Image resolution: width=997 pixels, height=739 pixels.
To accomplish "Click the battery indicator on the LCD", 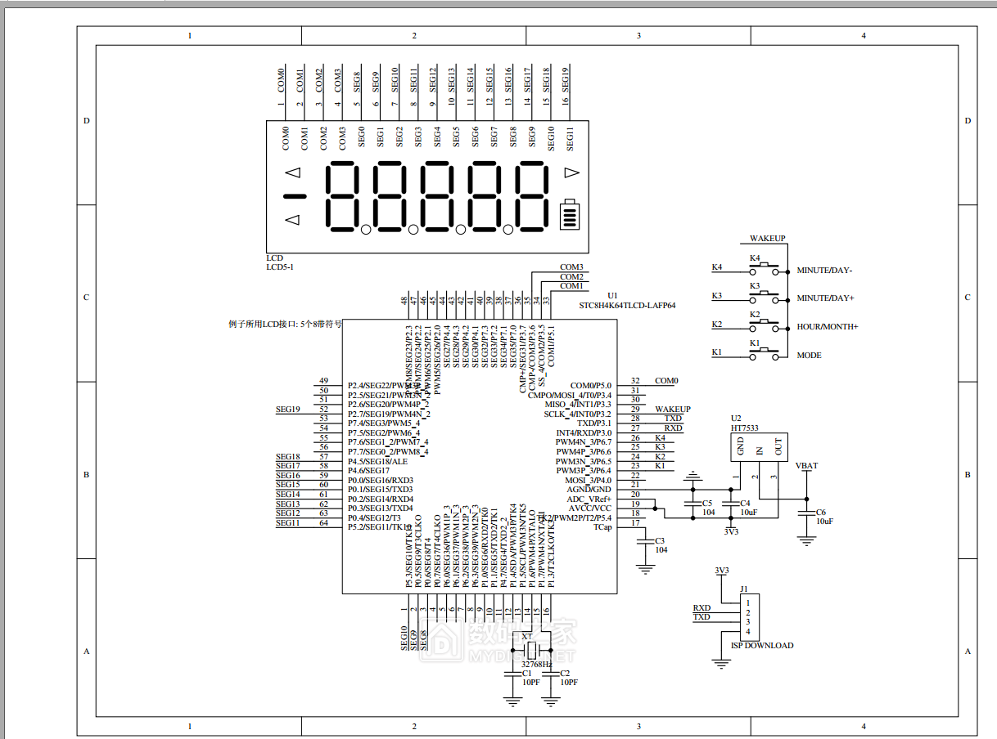I will (569, 216).
